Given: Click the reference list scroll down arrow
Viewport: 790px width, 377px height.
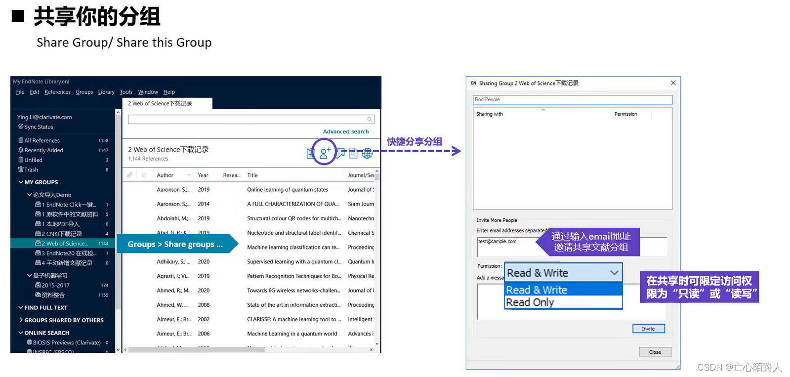Looking at the screenshot, I should coord(377,344).
